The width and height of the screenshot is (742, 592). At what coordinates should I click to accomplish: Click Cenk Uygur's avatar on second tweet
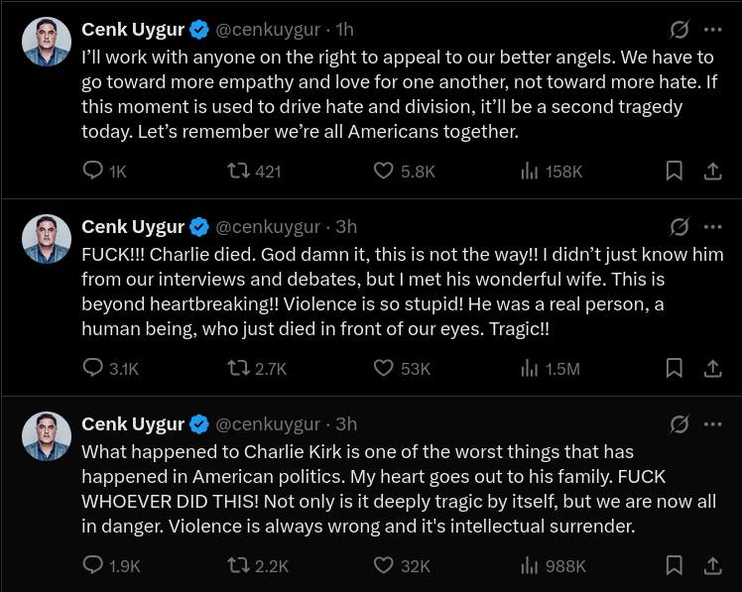point(47,239)
